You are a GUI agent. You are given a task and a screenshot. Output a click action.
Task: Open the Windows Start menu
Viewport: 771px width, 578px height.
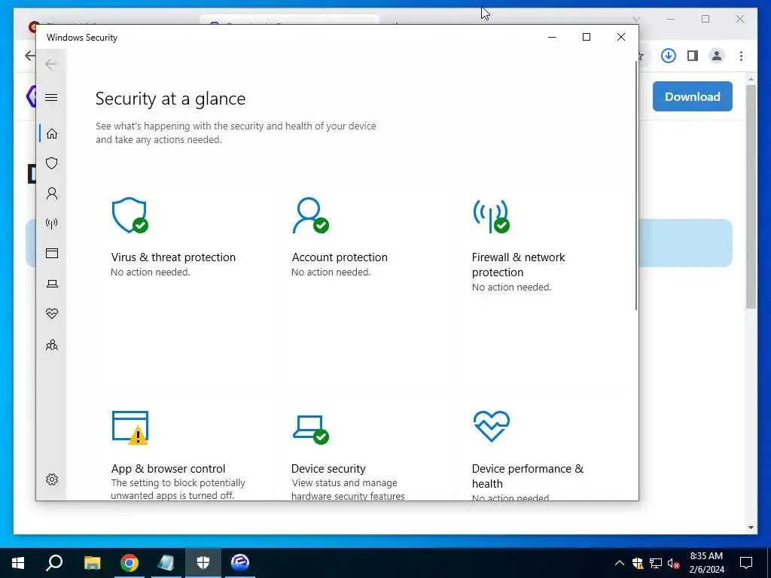tap(18, 563)
